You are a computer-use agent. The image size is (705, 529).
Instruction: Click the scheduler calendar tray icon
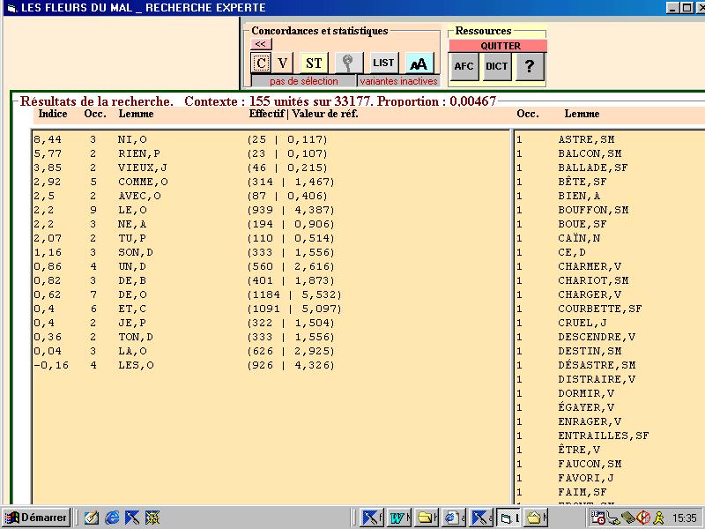point(598,518)
